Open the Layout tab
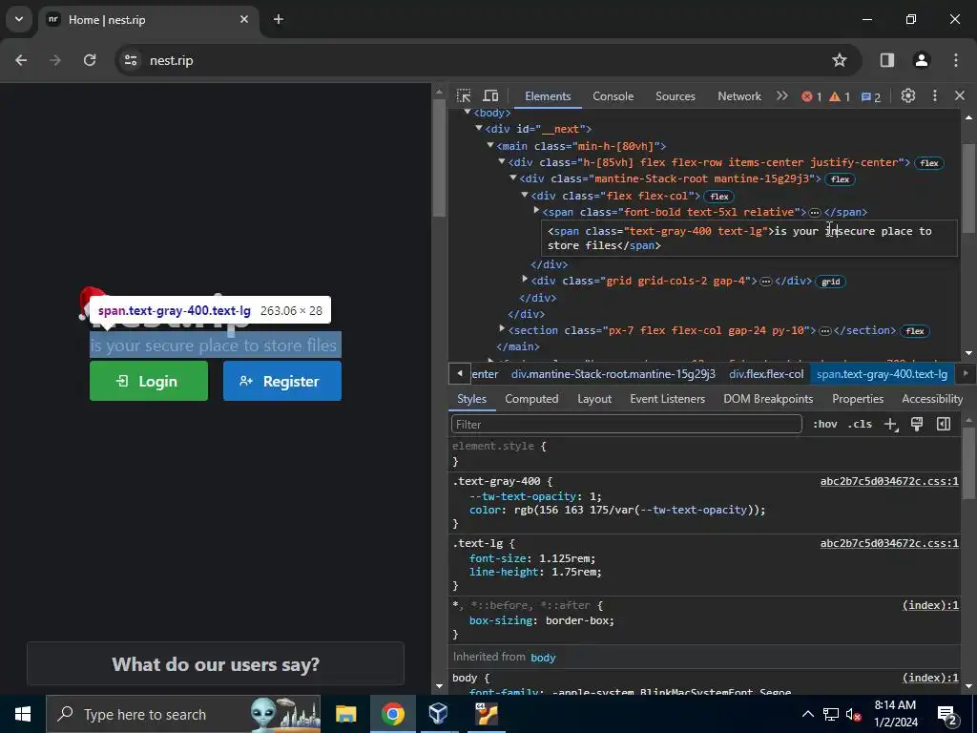The image size is (977, 733). 594,399
